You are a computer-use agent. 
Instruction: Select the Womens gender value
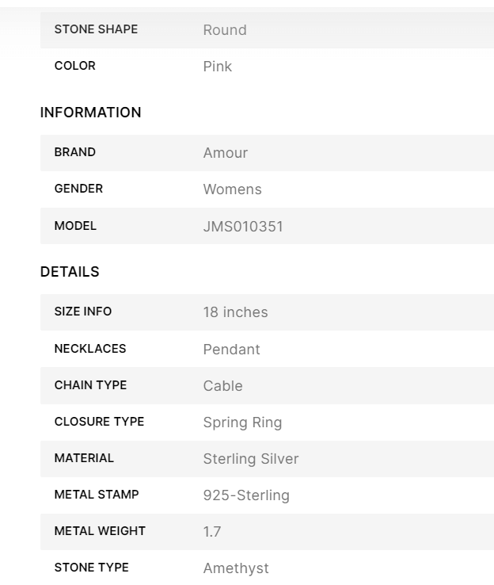(x=232, y=189)
